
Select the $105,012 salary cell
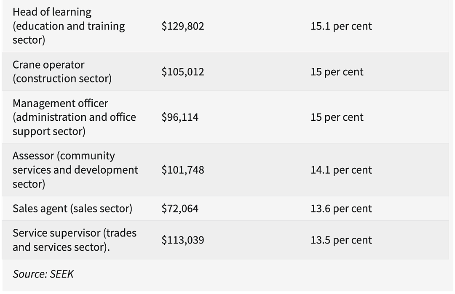pyautogui.click(x=183, y=72)
